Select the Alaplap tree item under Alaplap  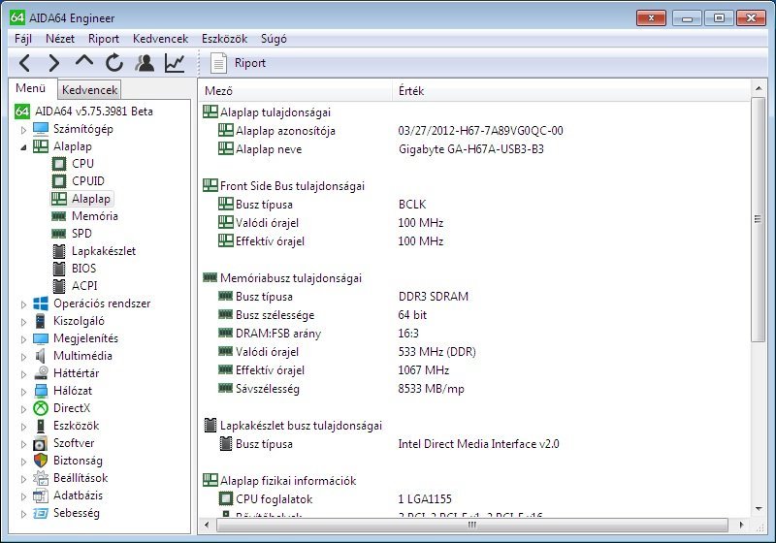(x=90, y=199)
